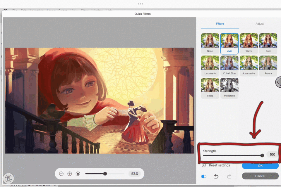Apply the Sepia filter
Viewport: 281px width, 187px height.
pyautogui.click(x=210, y=88)
